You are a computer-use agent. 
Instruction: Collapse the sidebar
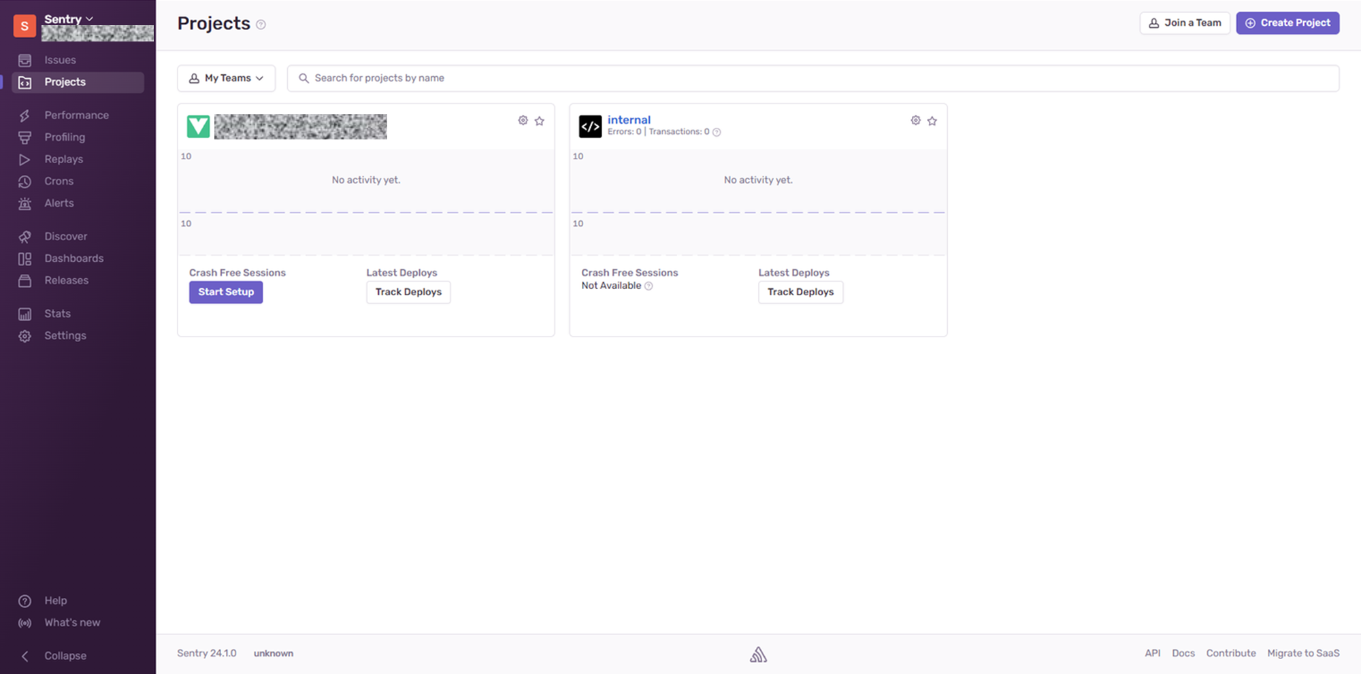point(65,656)
